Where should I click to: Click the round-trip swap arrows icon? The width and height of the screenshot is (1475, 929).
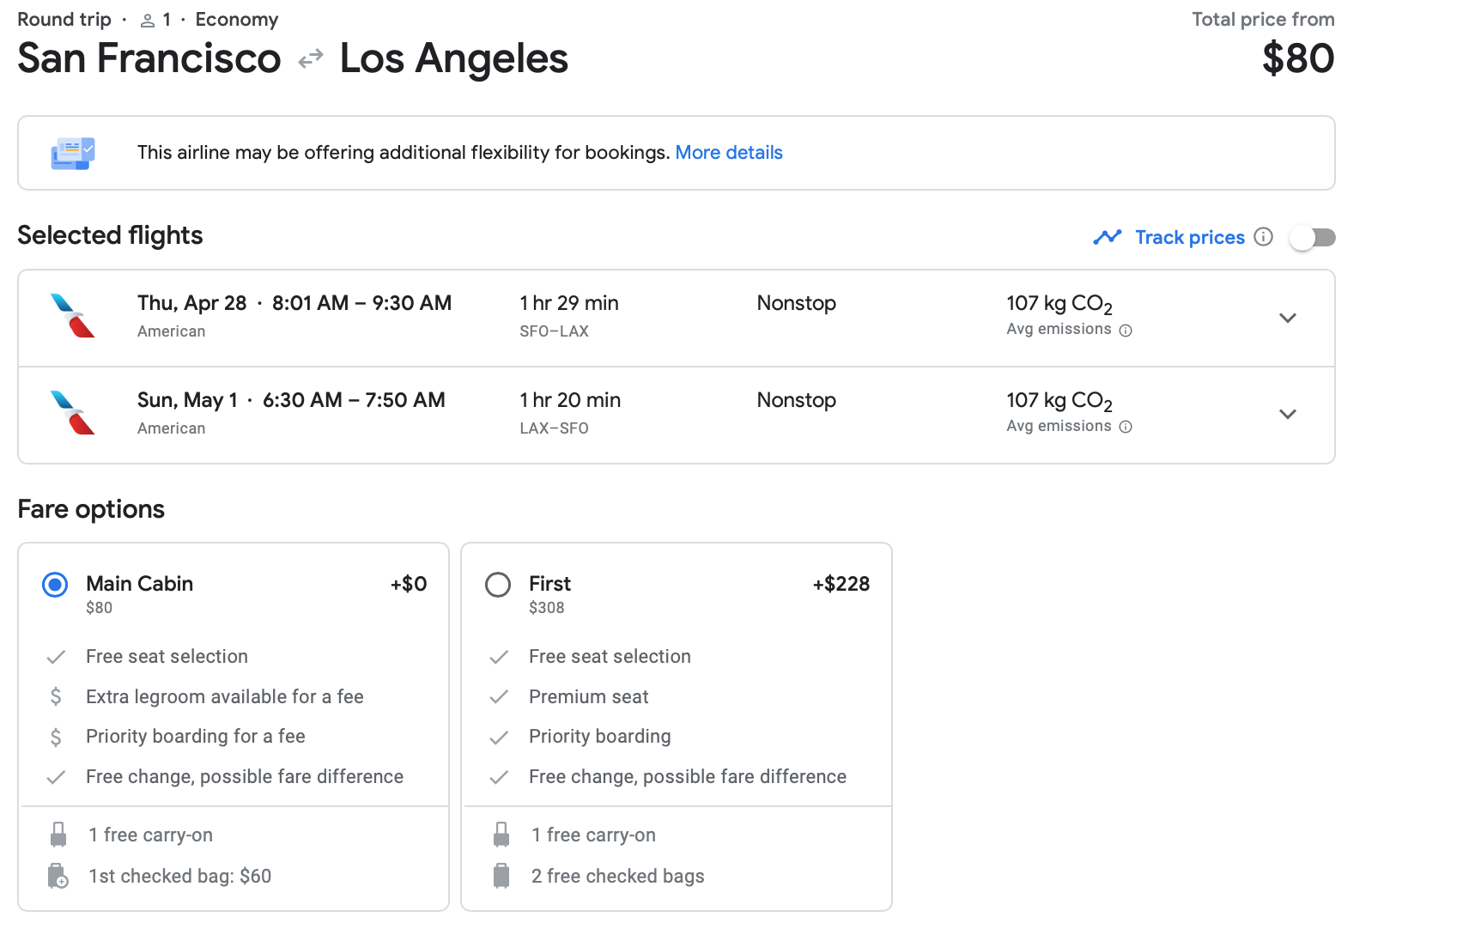tap(310, 58)
